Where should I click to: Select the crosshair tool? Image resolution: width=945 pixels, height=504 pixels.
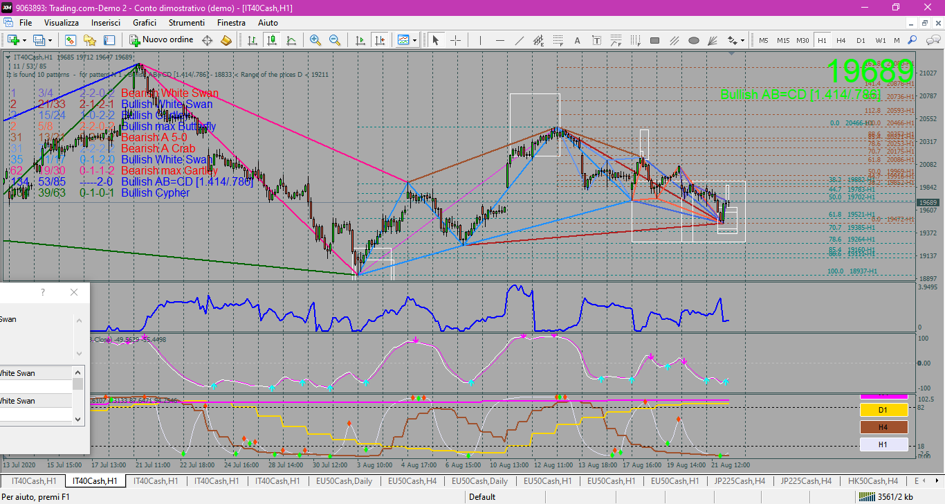pos(455,40)
